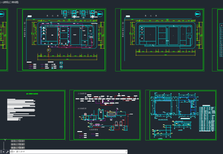Select the 工艺流程图 heading text
The height and width of the screenshot is (154, 223).
tap(82, 93)
